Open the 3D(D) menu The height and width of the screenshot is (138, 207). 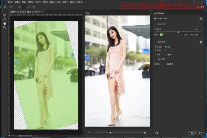click(59, 2)
